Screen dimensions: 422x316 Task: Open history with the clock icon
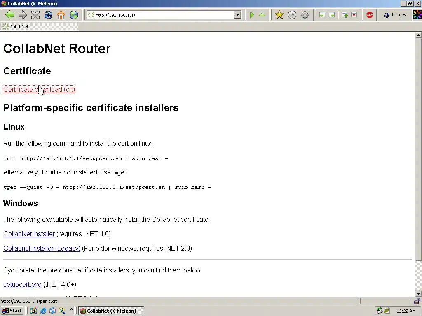click(292, 15)
